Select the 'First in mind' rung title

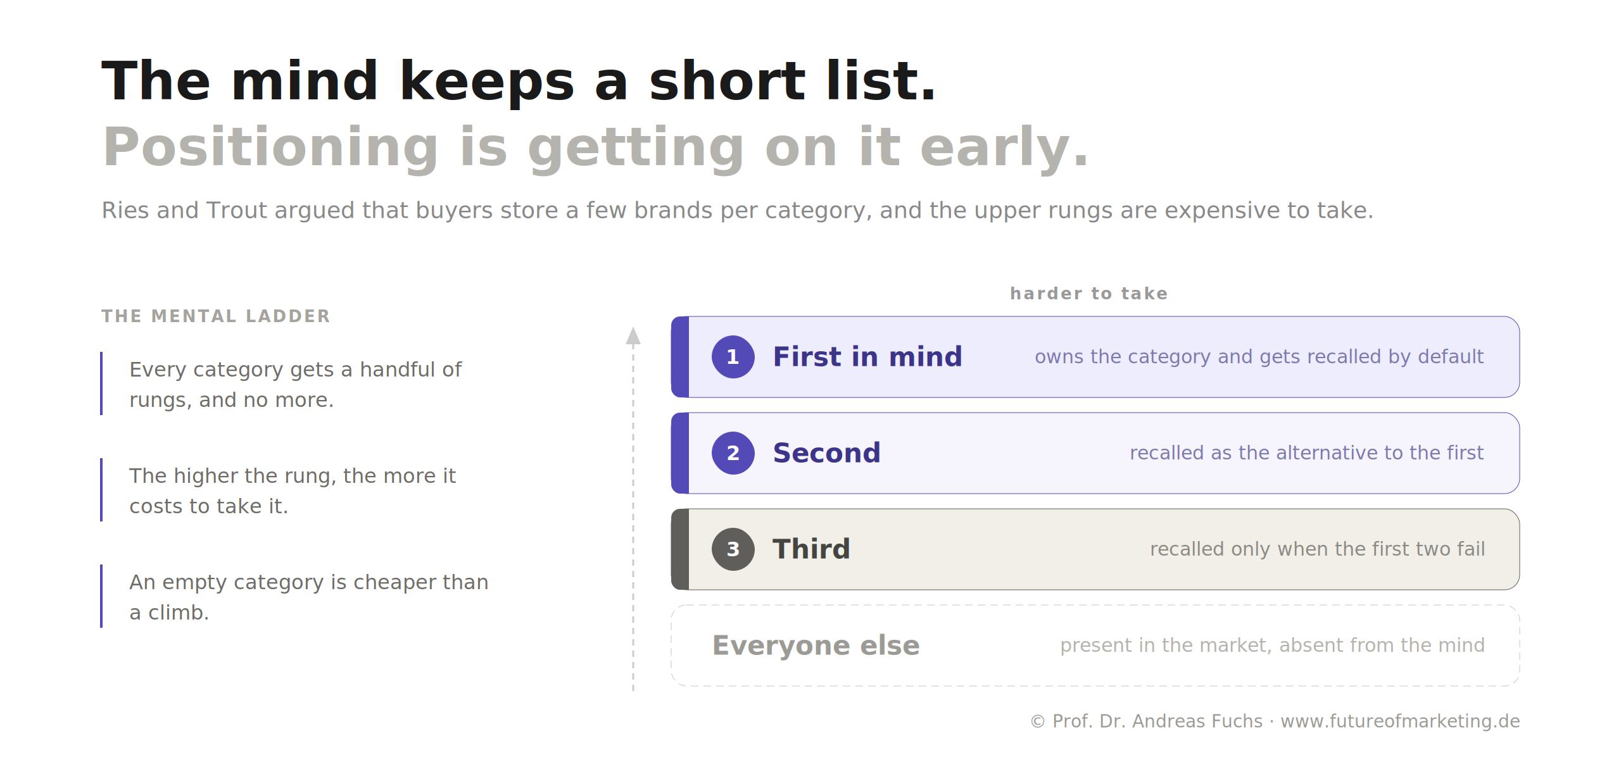tap(867, 357)
